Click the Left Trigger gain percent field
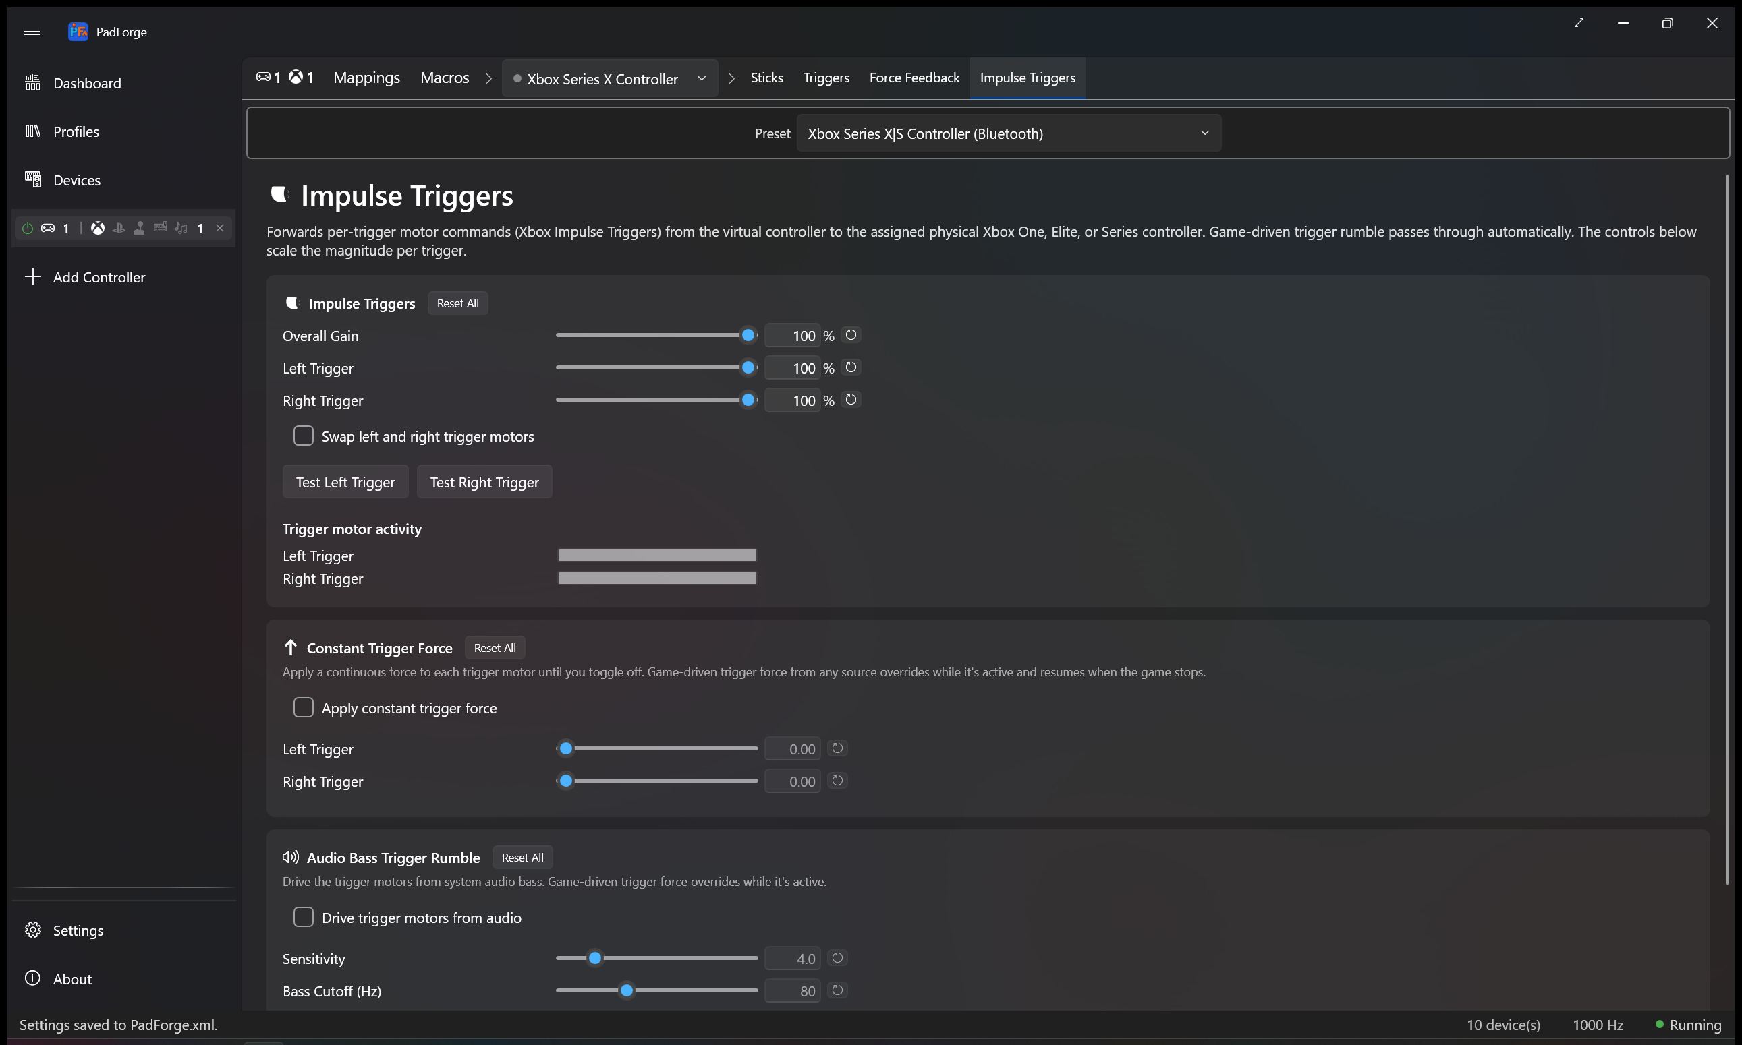The image size is (1742, 1045). point(793,368)
